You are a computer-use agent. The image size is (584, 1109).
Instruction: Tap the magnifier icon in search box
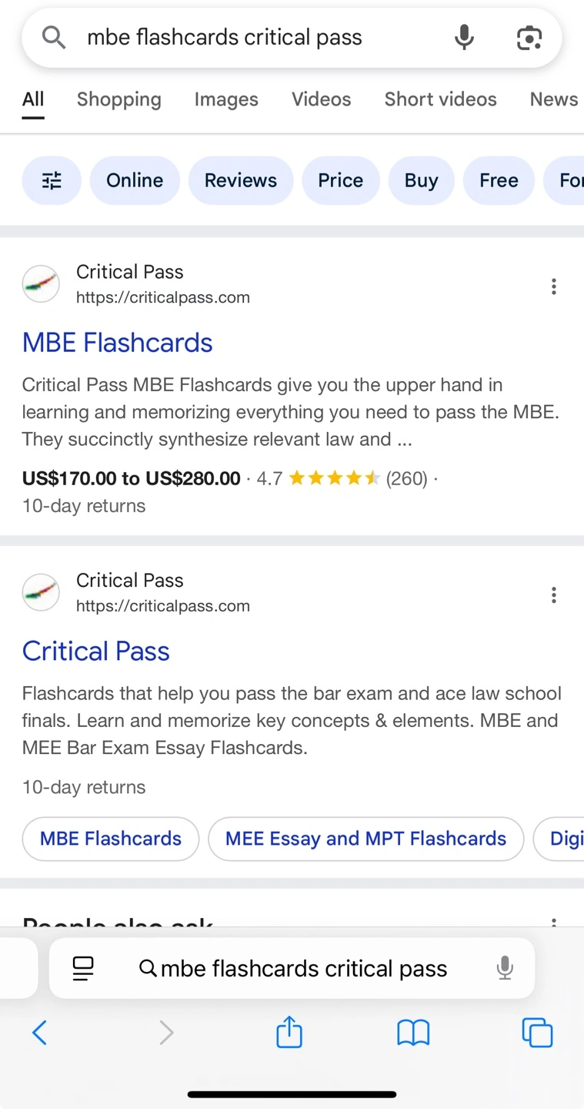click(53, 37)
